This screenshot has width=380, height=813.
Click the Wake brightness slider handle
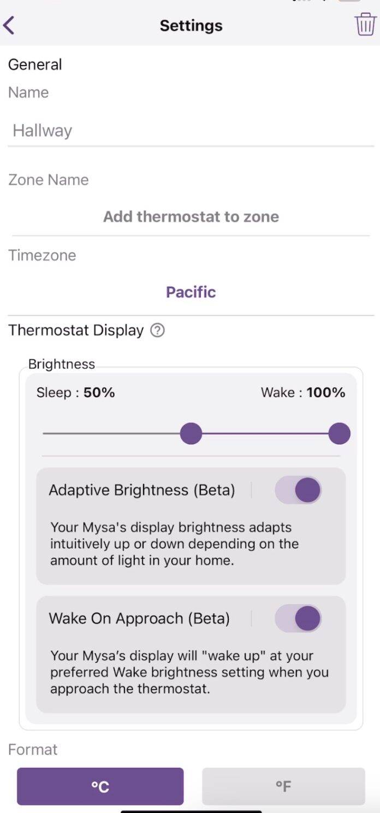coord(339,433)
